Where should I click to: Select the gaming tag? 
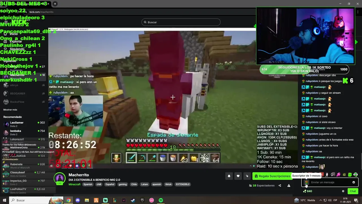coord(123,184)
